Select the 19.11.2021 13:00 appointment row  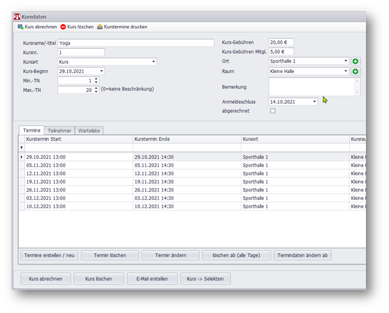(77, 182)
